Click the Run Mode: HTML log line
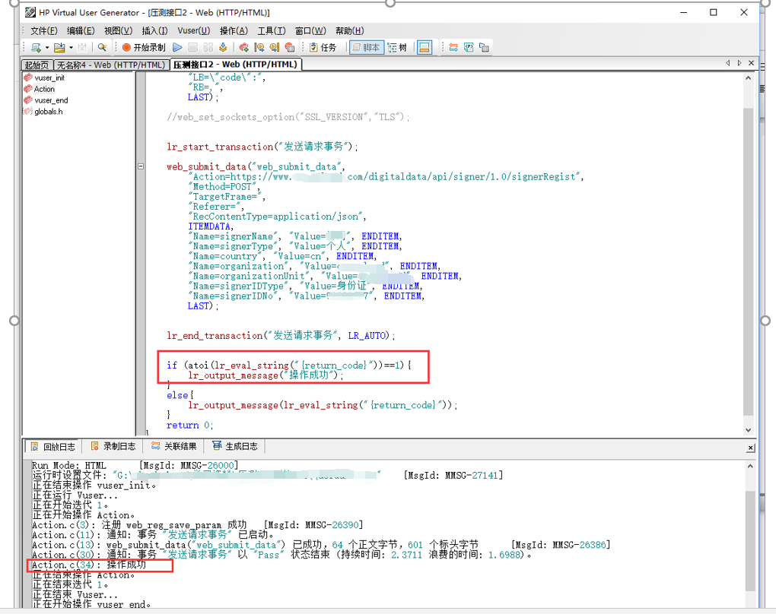The image size is (776, 614). [x=135, y=465]
